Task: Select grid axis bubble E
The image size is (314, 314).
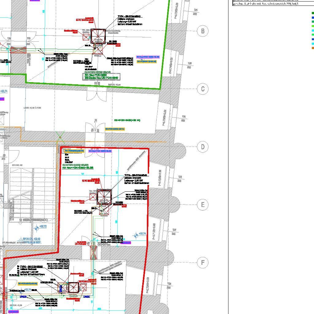Action: [202, 205]
